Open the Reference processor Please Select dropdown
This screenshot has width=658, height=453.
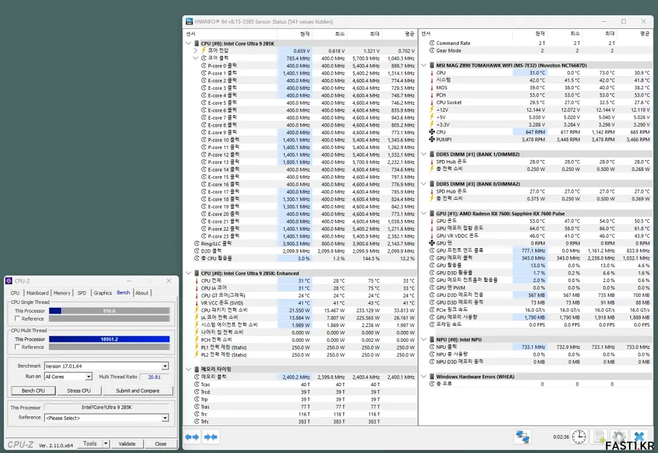pos(165,418)
